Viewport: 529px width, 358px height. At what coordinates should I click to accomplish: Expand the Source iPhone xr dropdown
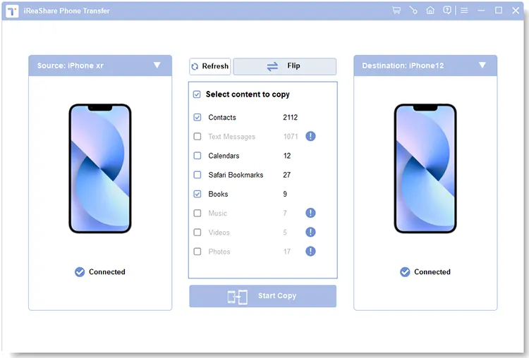click(x=157, y=65)
